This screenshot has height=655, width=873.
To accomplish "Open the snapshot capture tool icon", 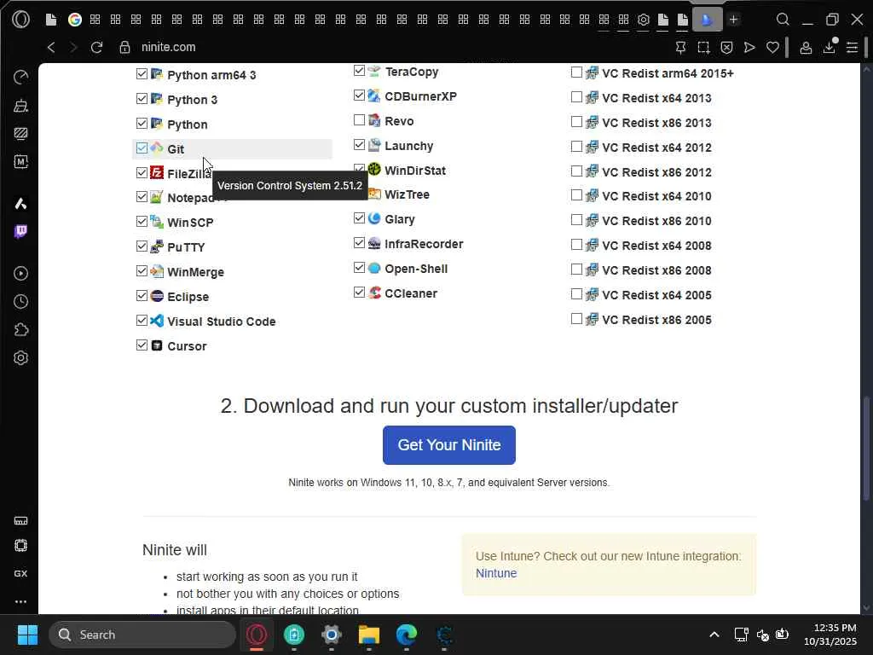I will [x=703, y=48].
